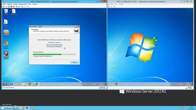The width and height of the screenshot is (196, 110).
Task: Click Cancel button in GIMP installer
Action: (x=74, y=62)
